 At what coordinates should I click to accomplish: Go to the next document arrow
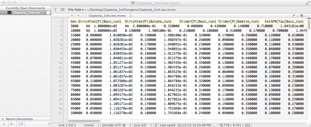(x=78, y=16)
